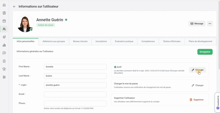Open the bar chart reports icon

point(4,45)
